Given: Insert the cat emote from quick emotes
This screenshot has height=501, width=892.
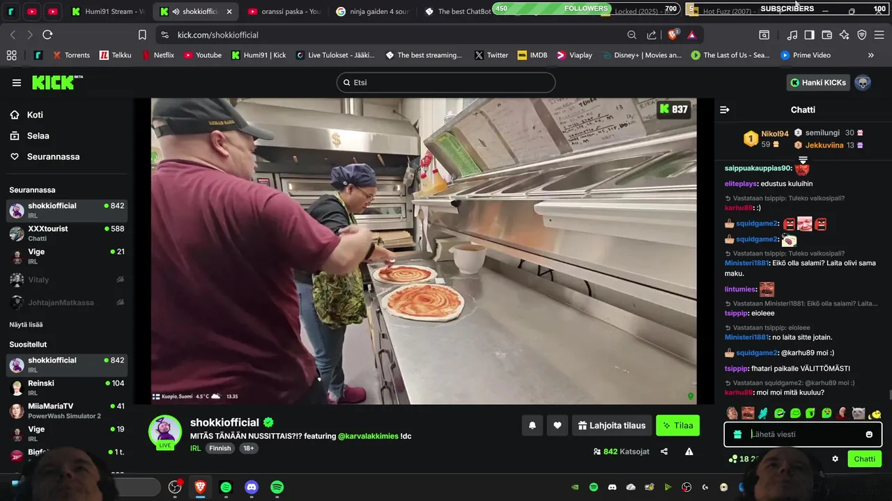Looking at the screenshot, I should pyautogui.click(x=859, y=413).
